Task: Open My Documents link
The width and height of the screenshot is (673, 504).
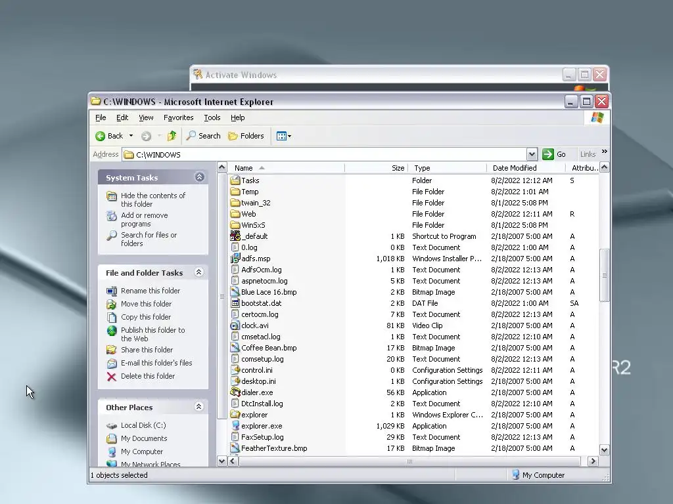Action: [x=144, y=438]
